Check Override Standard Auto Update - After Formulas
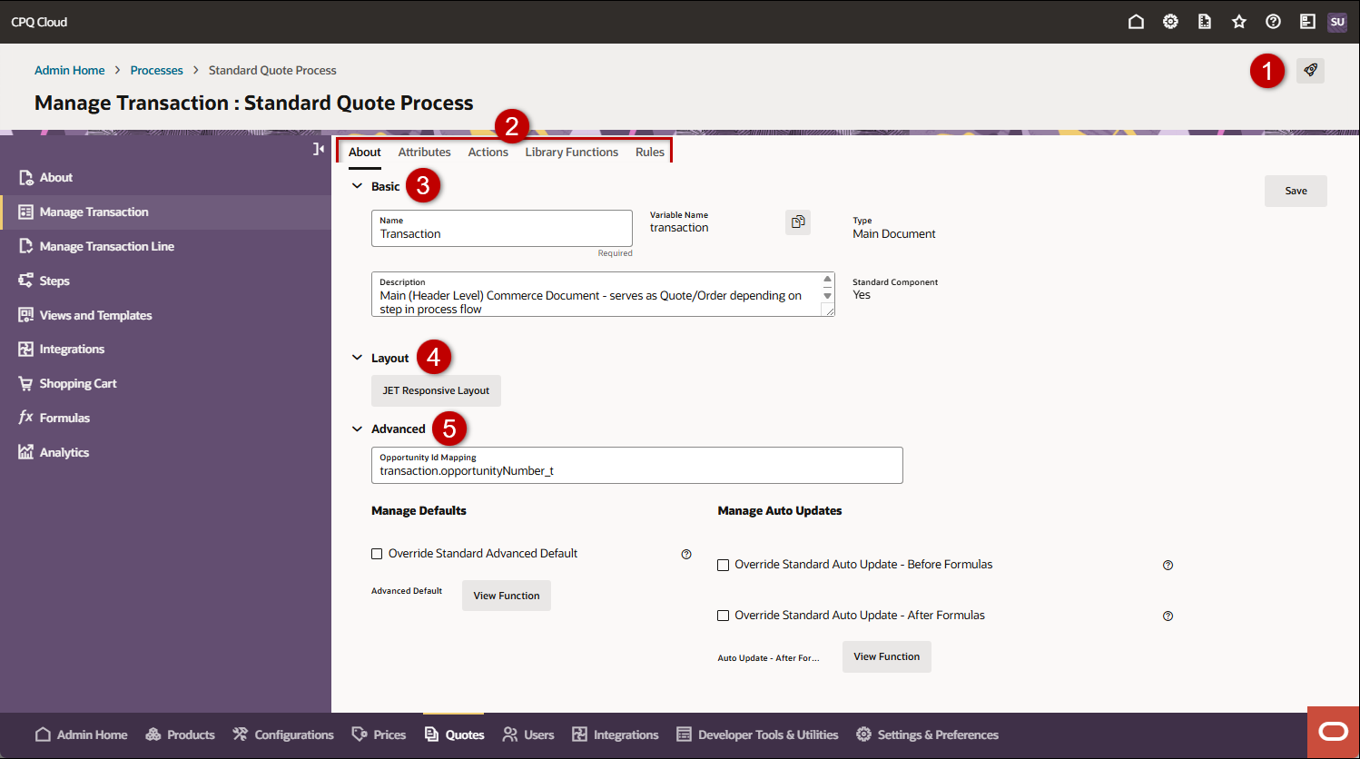This screenshot has width=1360, height=759. tap(723, 615)
